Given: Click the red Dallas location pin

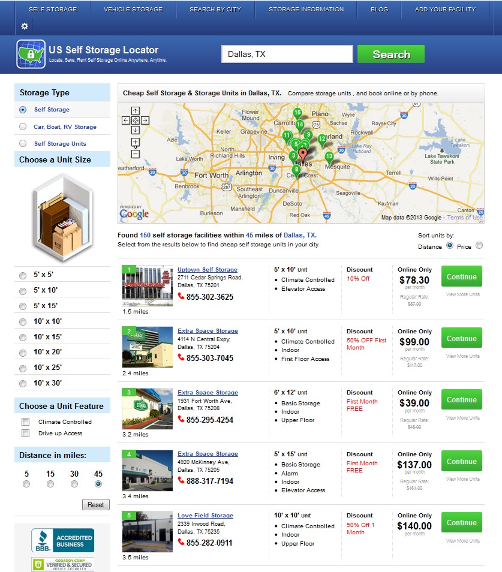Looking at the screenshot, I should (303, 155).
